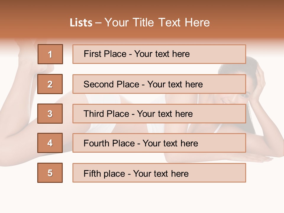Select the Fifth place text bar
This screenshot has width=284, height=213.
(x=159, y=173)
